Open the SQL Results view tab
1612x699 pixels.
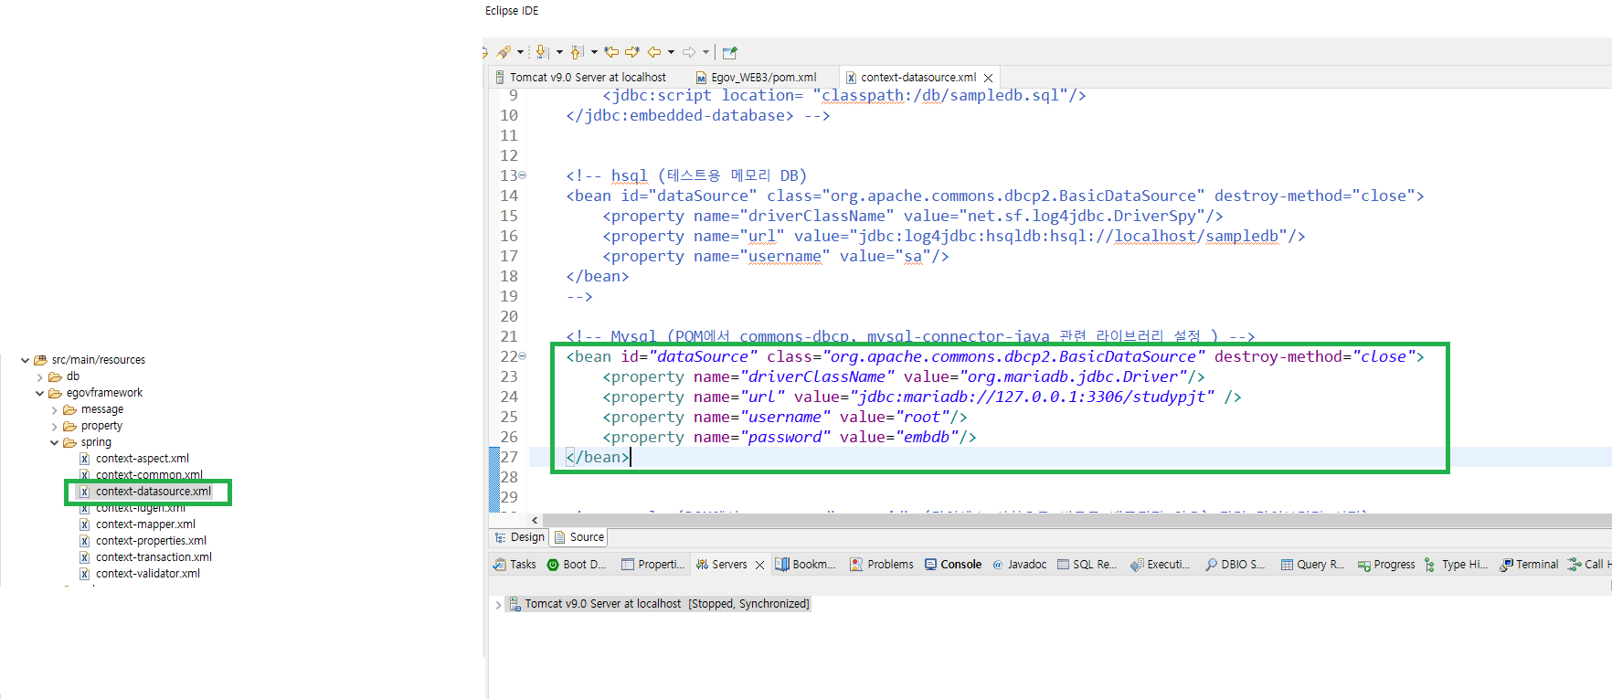click(x=1087, y=565)
